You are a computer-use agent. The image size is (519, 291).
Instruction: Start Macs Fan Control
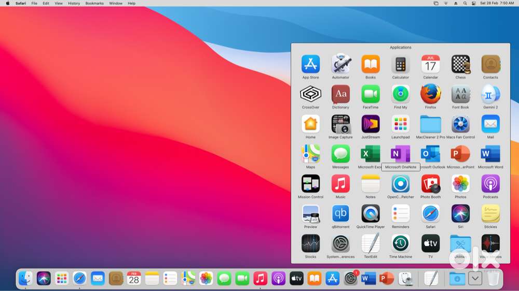(460, 124)
